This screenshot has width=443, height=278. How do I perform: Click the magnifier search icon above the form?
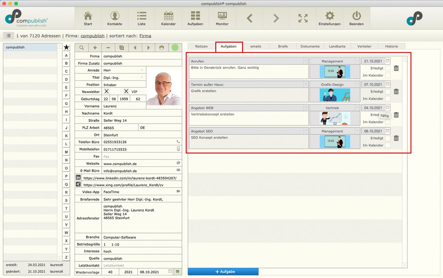81,48
